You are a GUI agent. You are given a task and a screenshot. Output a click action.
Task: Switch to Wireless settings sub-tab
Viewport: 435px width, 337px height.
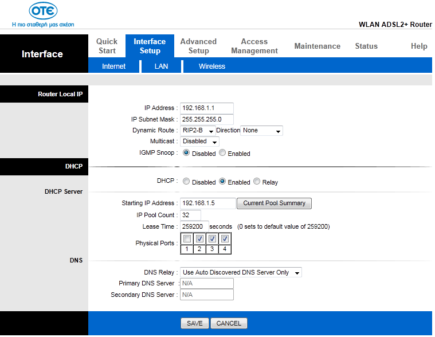[x=211, y=66]
